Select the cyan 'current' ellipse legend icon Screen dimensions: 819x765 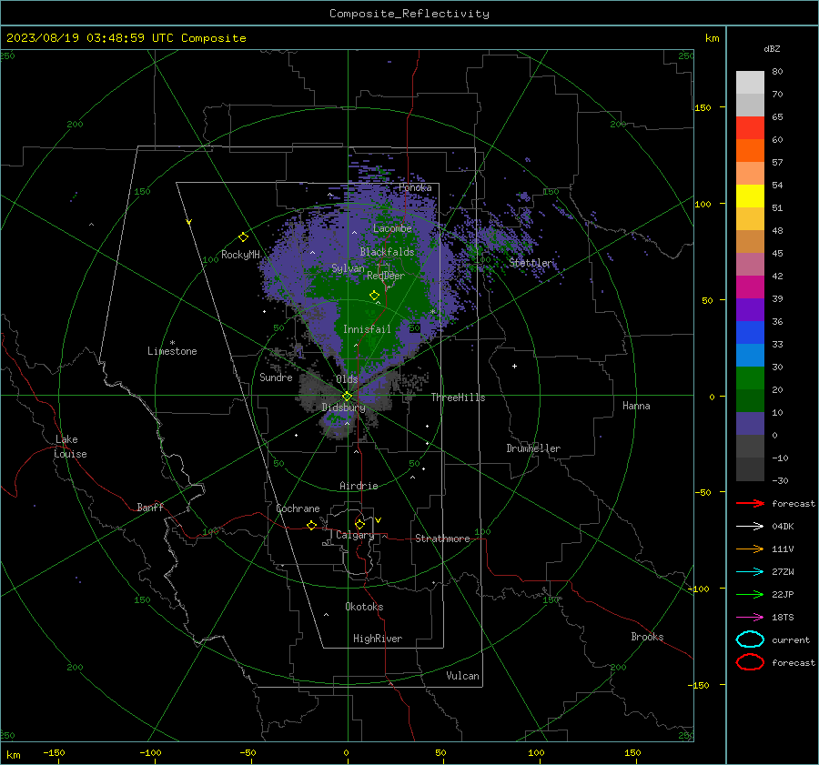click(x=750, y=639)
